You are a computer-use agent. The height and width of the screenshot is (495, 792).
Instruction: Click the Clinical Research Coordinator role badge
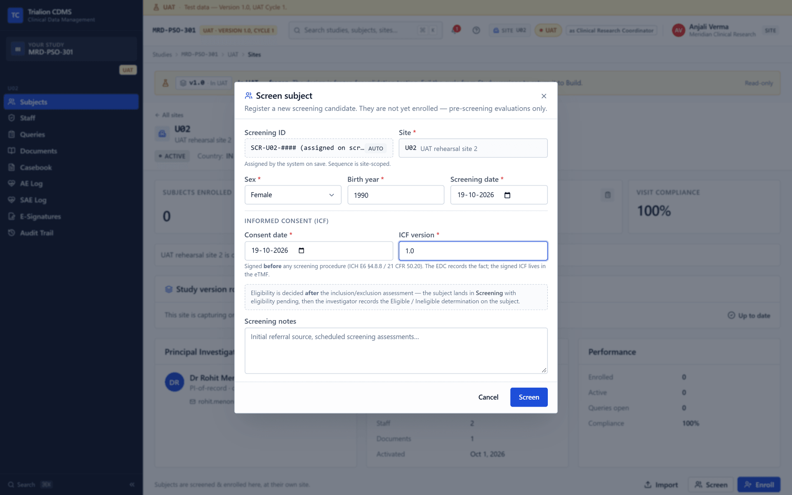pos(611,30)
